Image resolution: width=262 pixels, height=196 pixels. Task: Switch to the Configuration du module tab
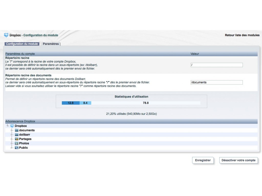point(22,44)
